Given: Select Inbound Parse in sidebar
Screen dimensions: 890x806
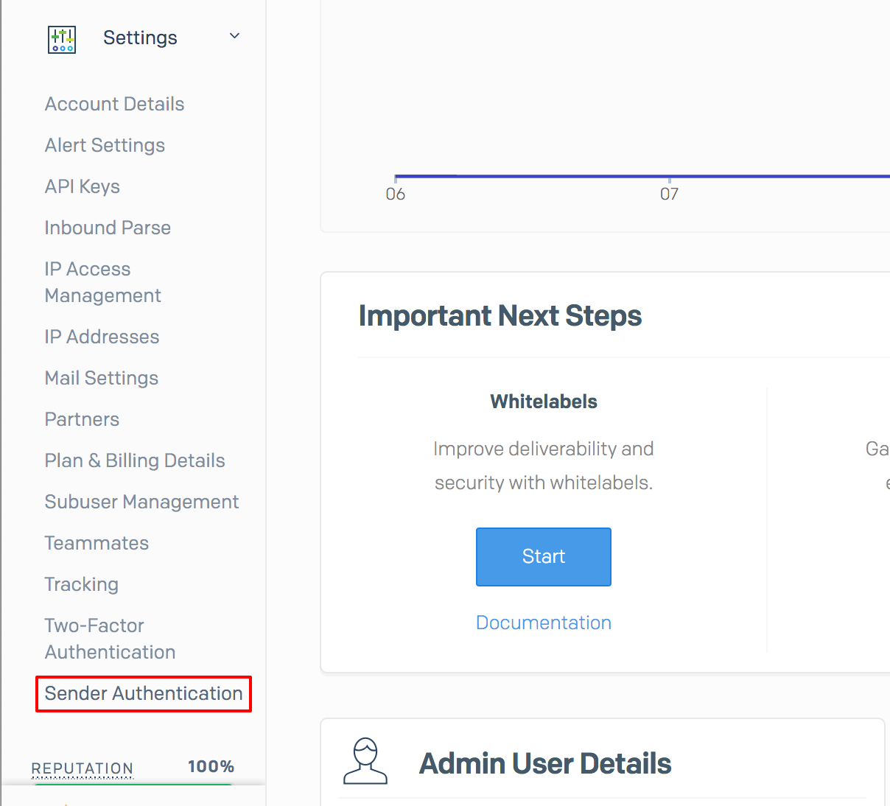Looking at the screenshot, I should click(108, 228).
